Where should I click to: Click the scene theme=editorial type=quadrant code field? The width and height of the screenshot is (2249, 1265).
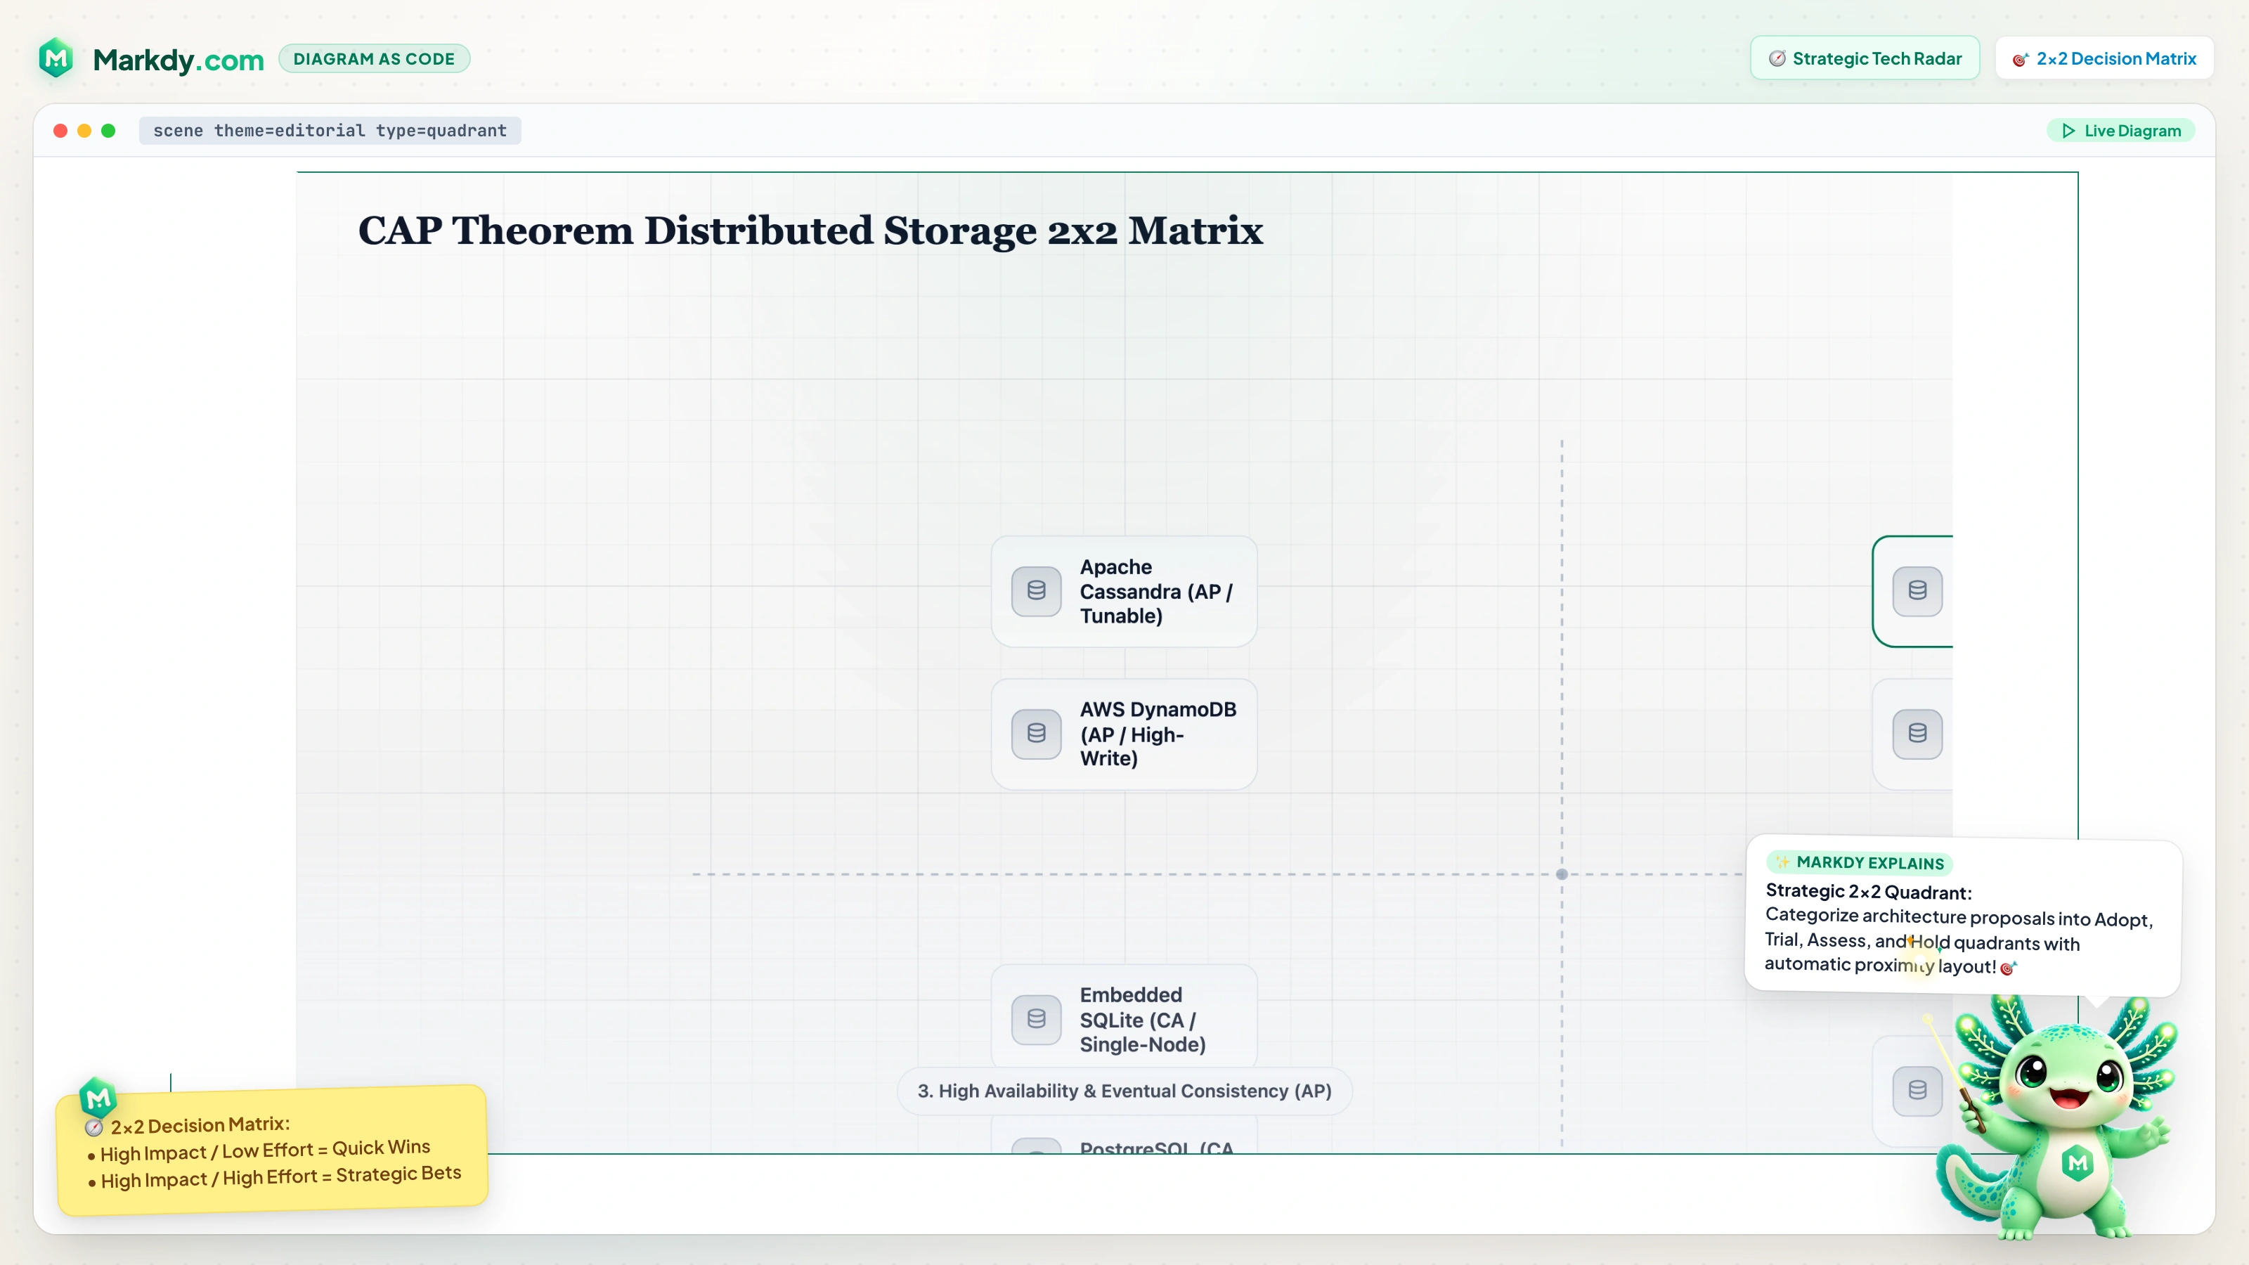(x=330, y=131)
